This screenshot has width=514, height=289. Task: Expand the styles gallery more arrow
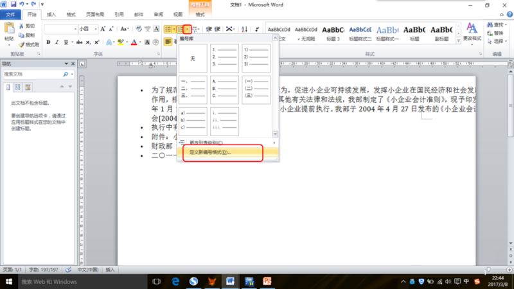[x=457, y=37]
